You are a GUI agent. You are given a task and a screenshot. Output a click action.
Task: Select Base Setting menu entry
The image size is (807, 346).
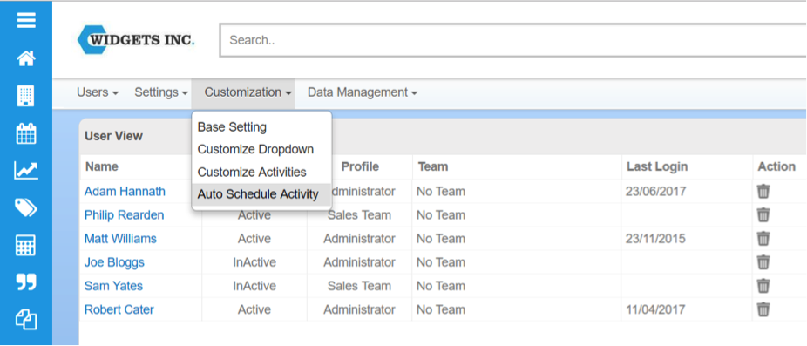coord(261,126)
